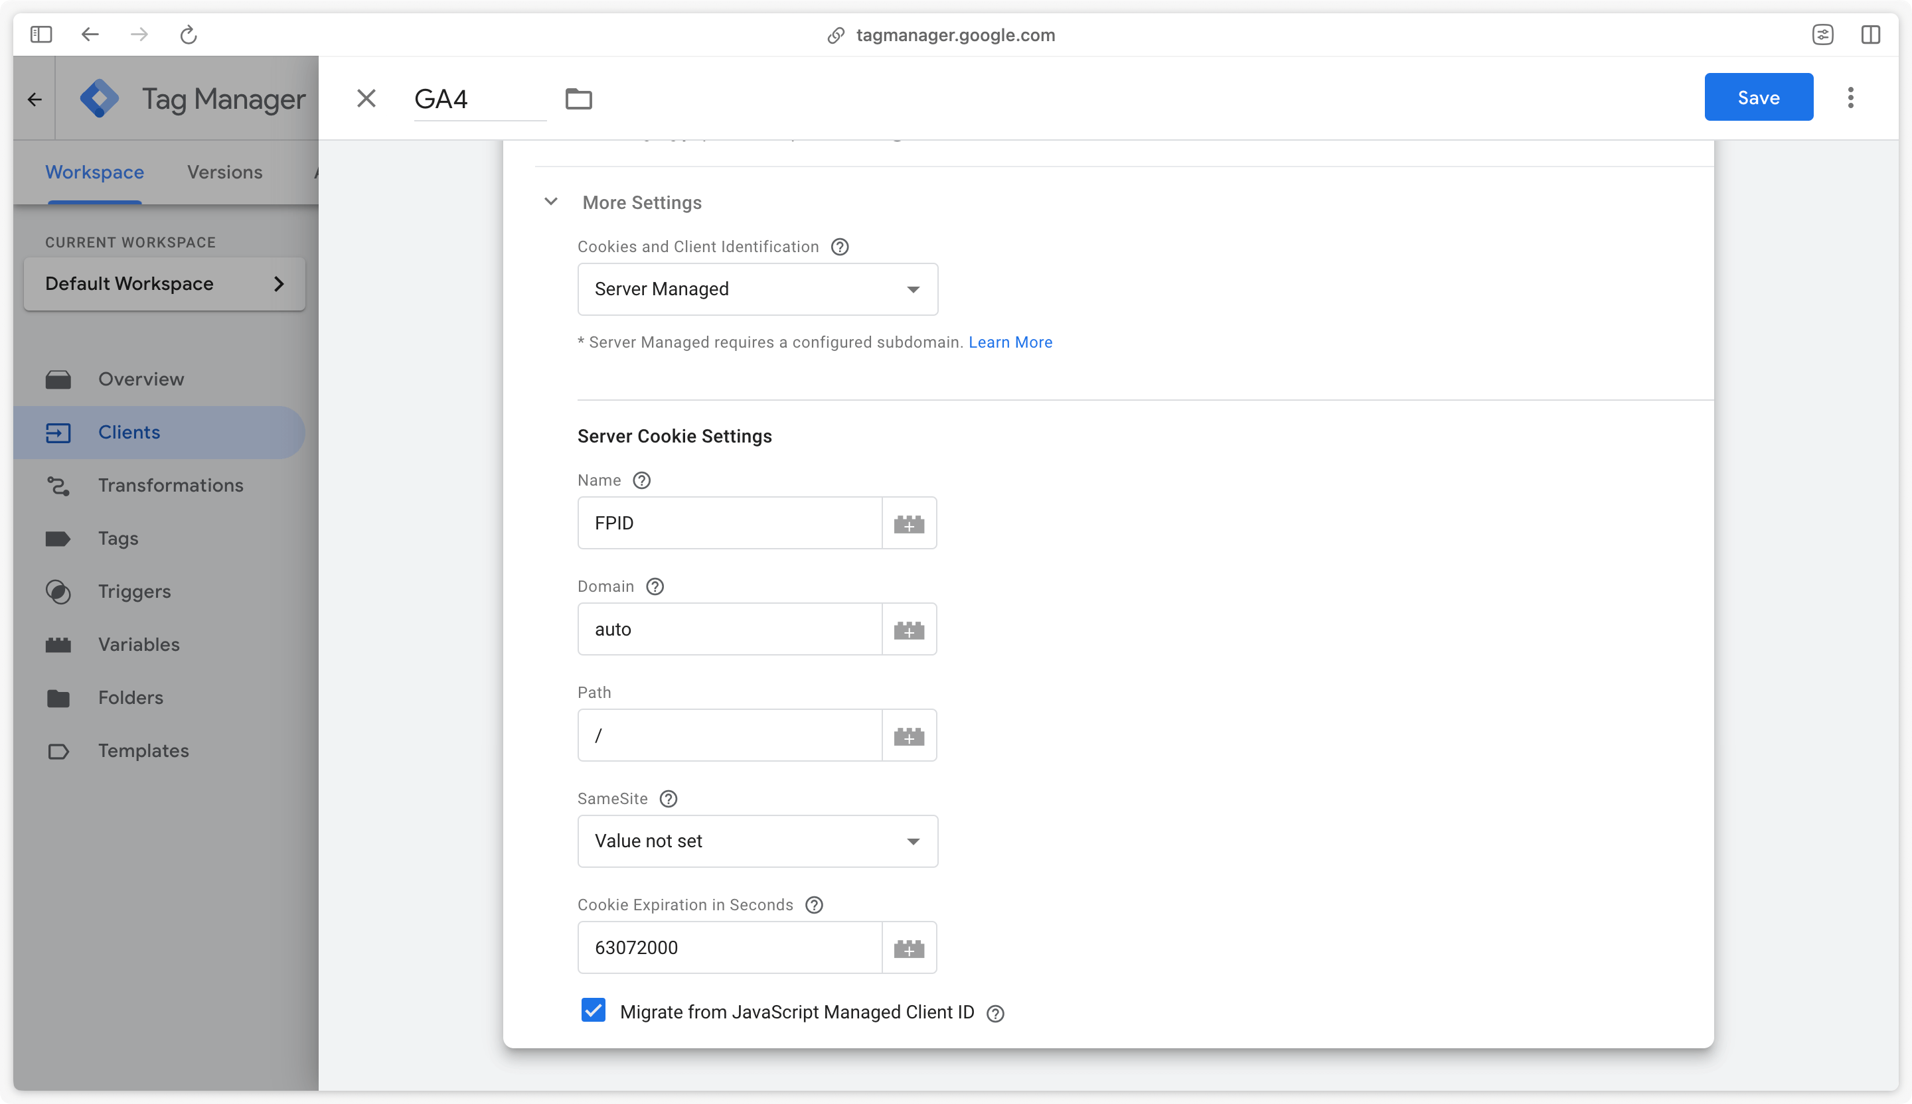Click the variable picker for Name field
The image size is (1912, 1104).
pos(909,523)
